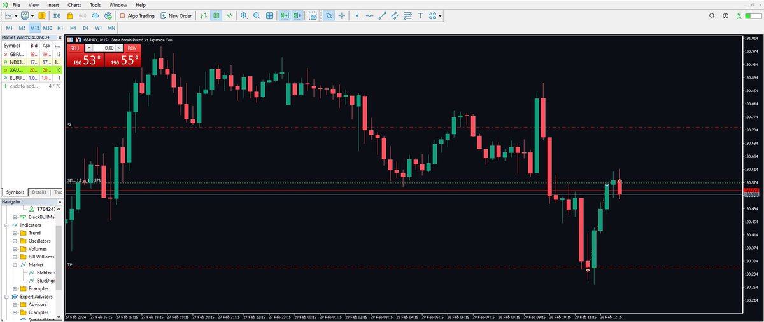Click the Zoom Out magnifier
This screenshot has height=322, width=764.
[x=257, y=15]
